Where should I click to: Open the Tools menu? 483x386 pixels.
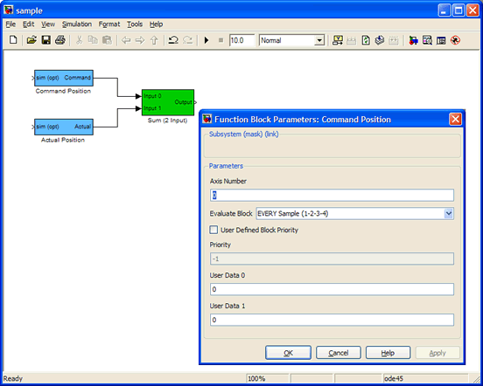point(135,24)
